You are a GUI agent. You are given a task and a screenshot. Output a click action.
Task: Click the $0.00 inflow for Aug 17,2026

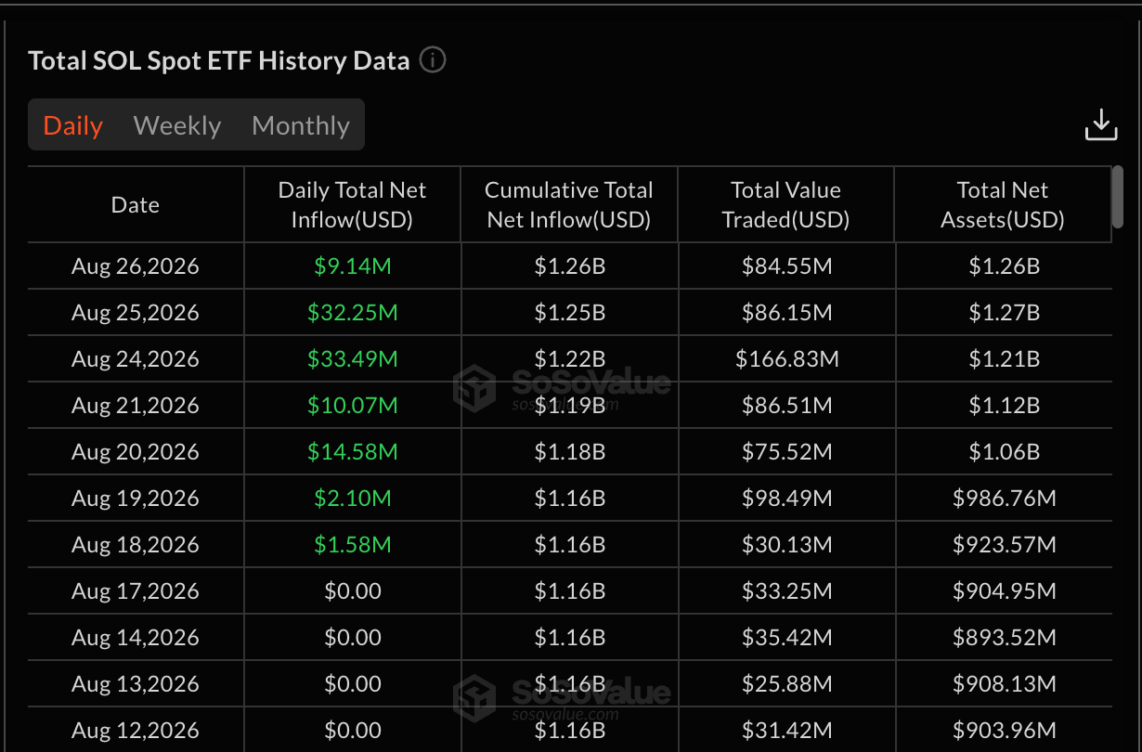tap(353, 591)
